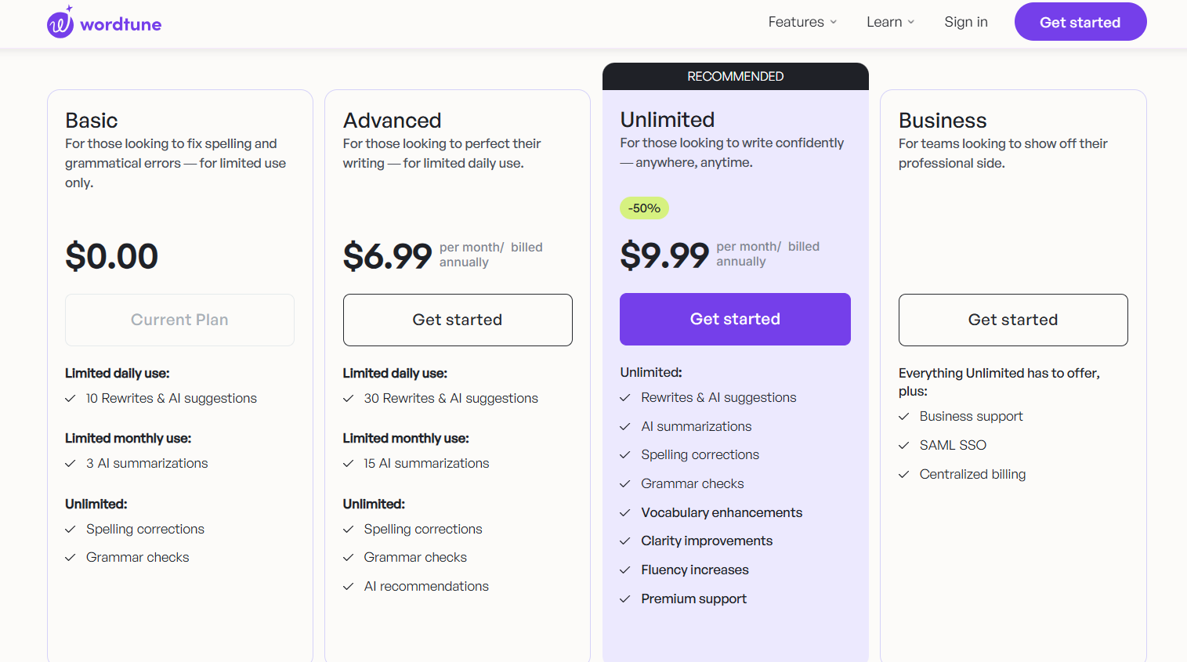Click checkmark beside Centralized billing
This screenshot has height=662, width=1187.
point(904,475)
